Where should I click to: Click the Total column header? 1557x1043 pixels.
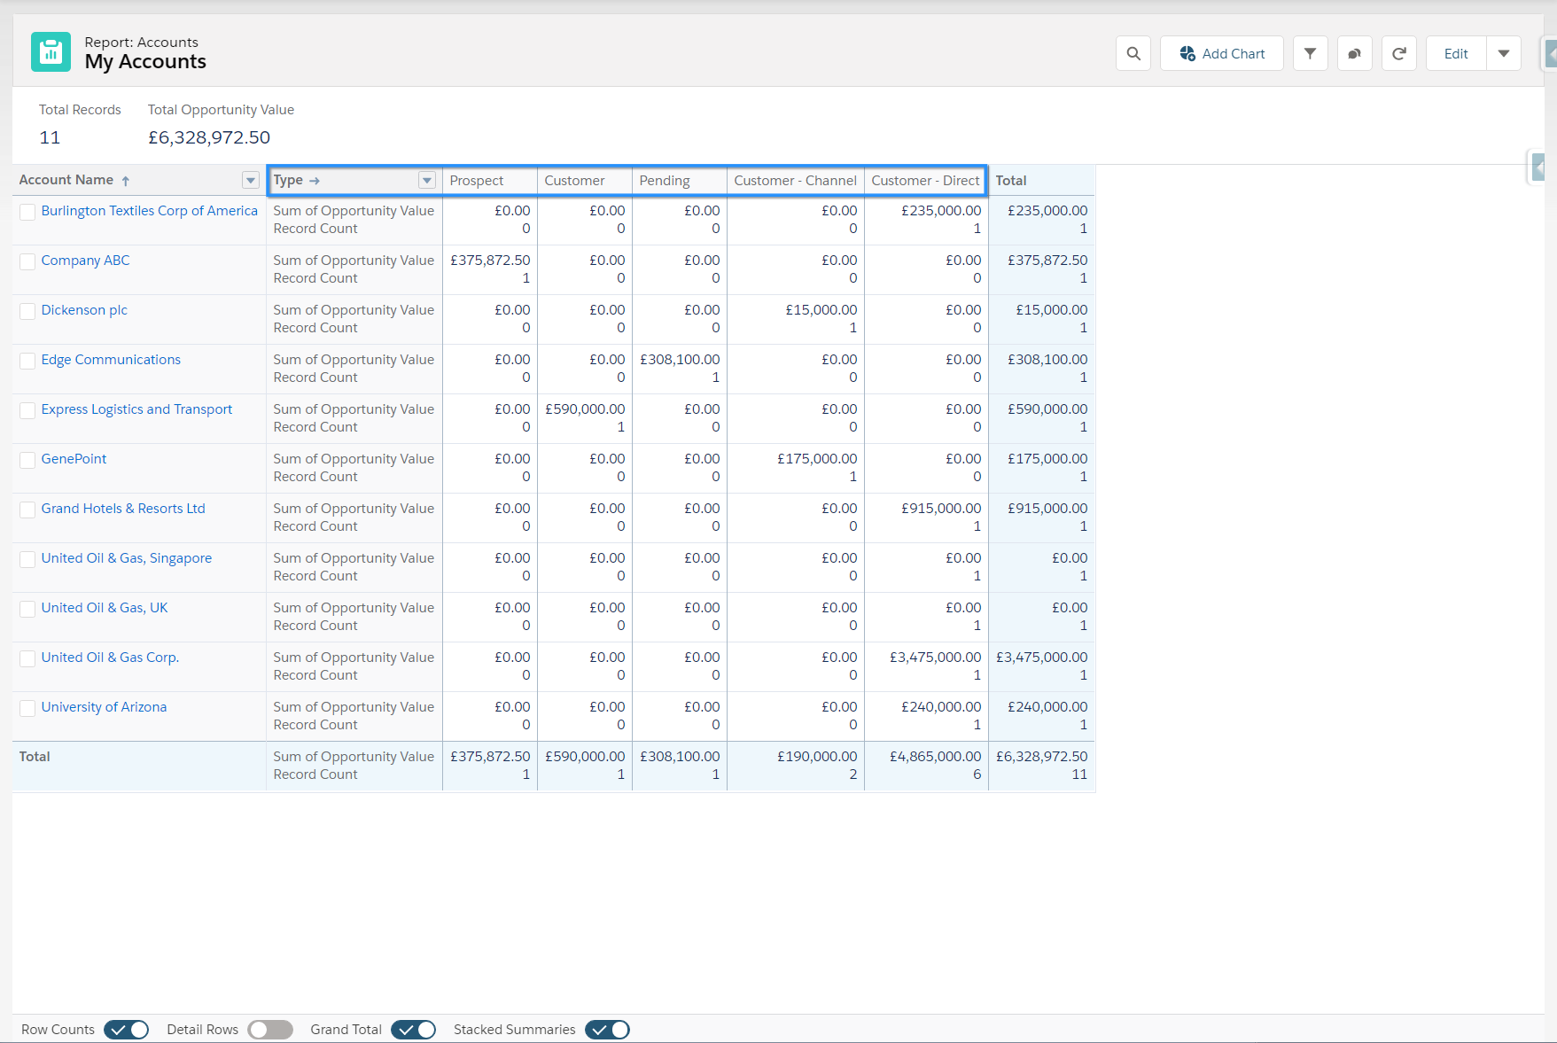click(1011, 181)
